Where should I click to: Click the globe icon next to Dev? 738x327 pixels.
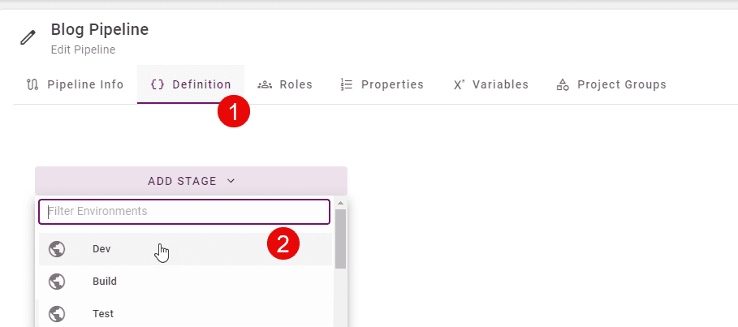57,249
